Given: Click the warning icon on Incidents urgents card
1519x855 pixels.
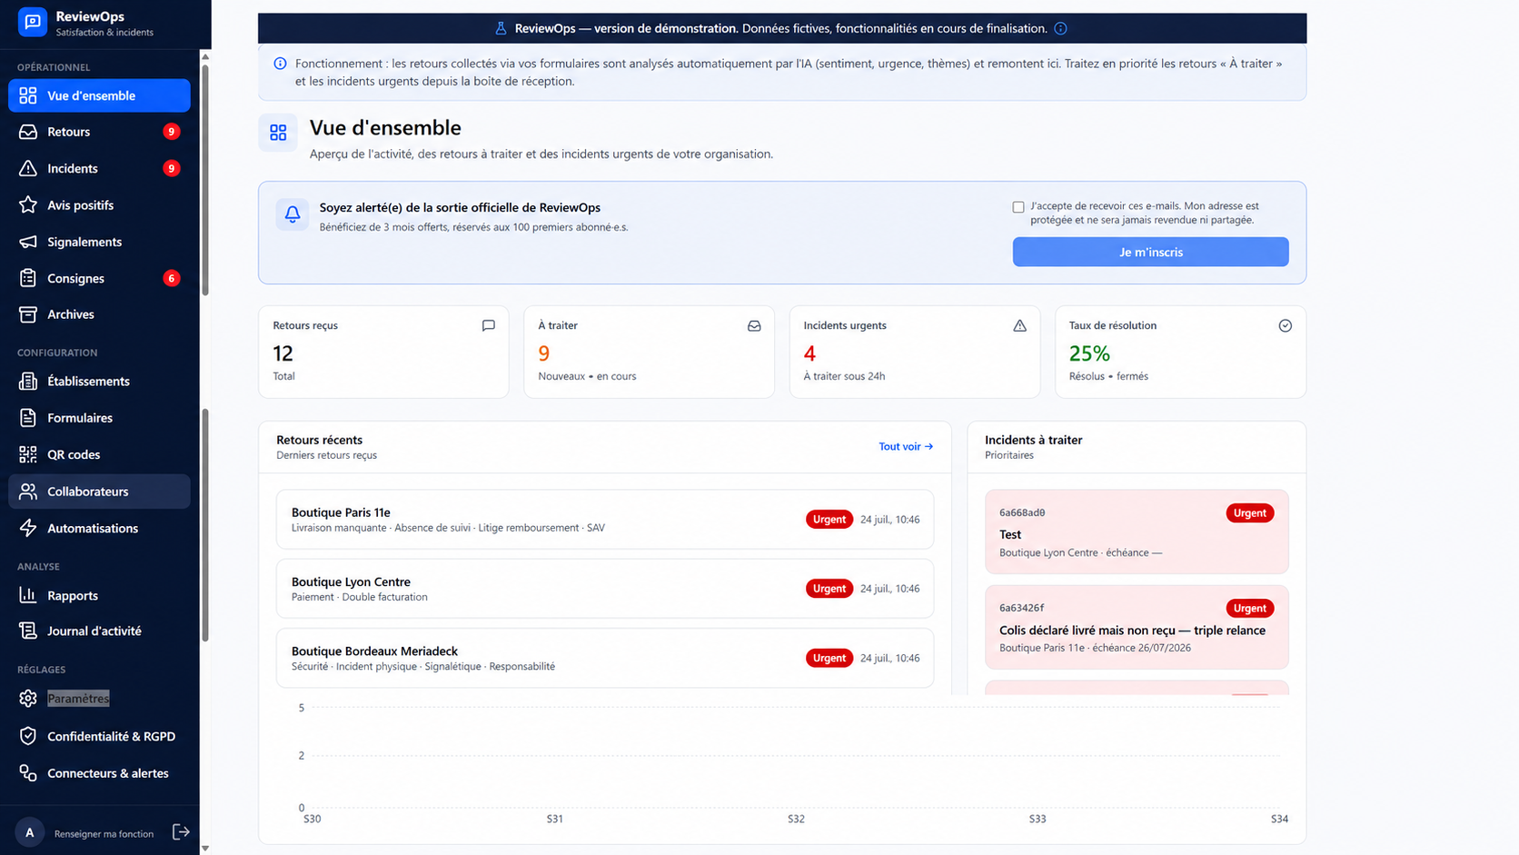Looking at the screenshot, I should 1019,325.
